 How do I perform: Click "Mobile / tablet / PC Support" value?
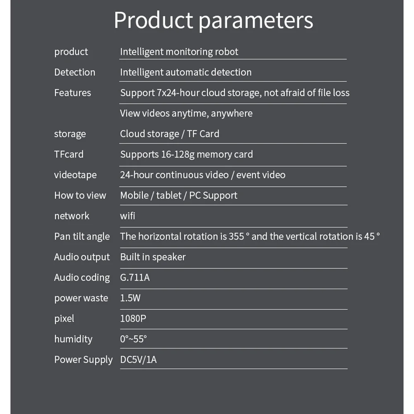(178, 195)
